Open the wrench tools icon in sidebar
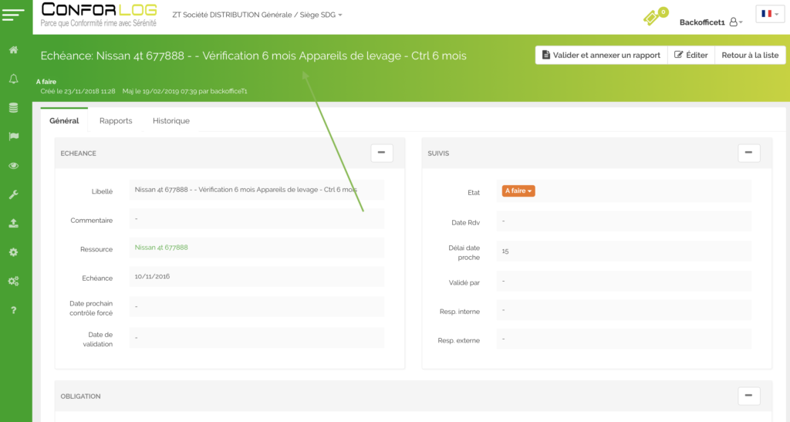This screenshot has height=422, width=790. 13,194
